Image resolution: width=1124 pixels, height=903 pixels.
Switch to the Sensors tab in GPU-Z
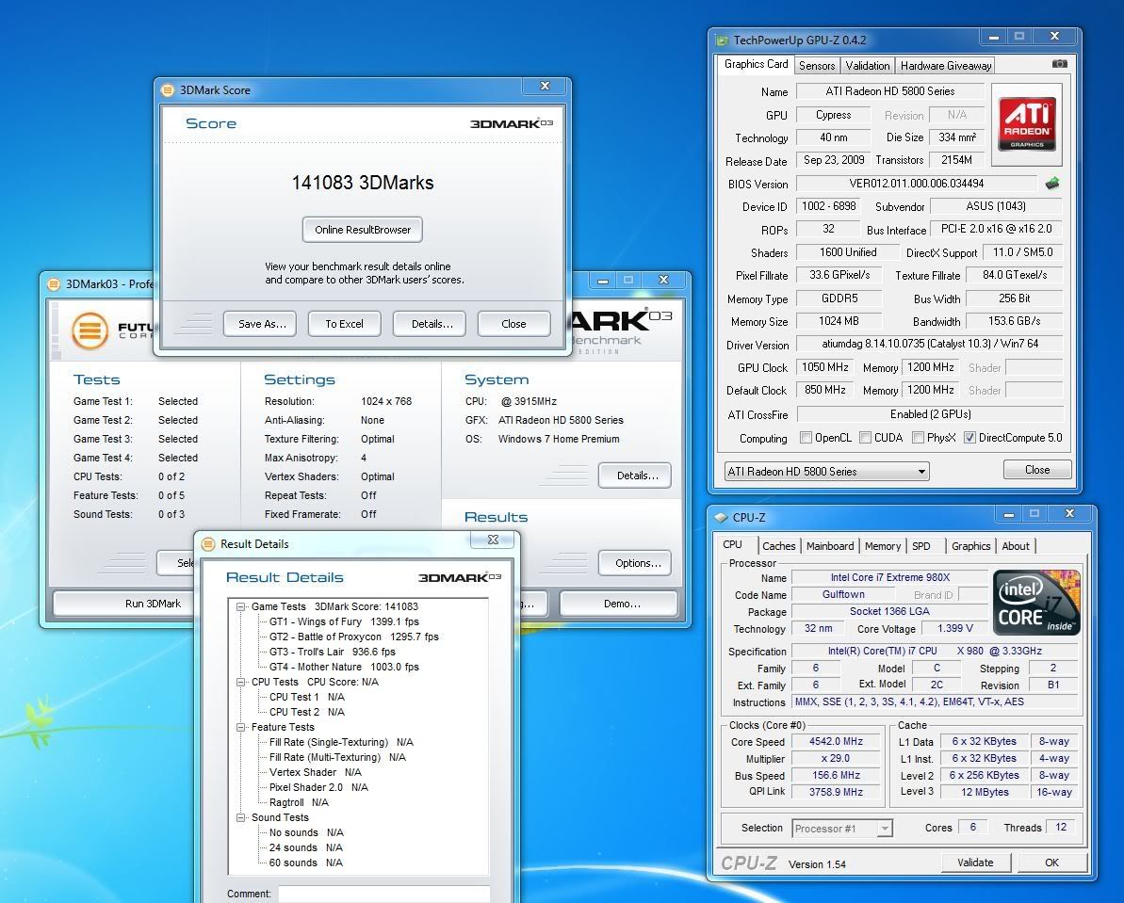coord(816,65)
